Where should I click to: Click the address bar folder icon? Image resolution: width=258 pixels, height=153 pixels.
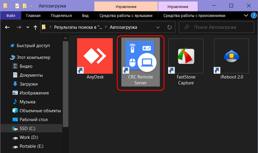(x=44, y=27)
